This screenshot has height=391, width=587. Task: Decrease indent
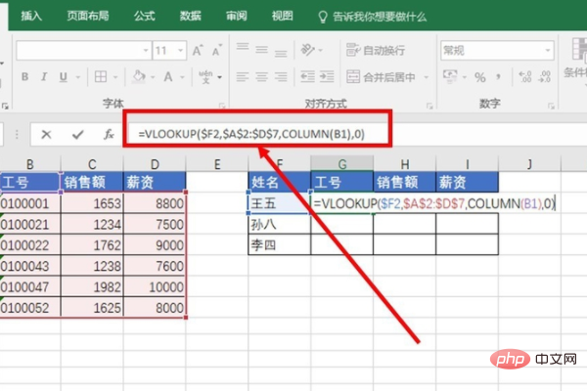pyautogui.click(x=308, y=77)
